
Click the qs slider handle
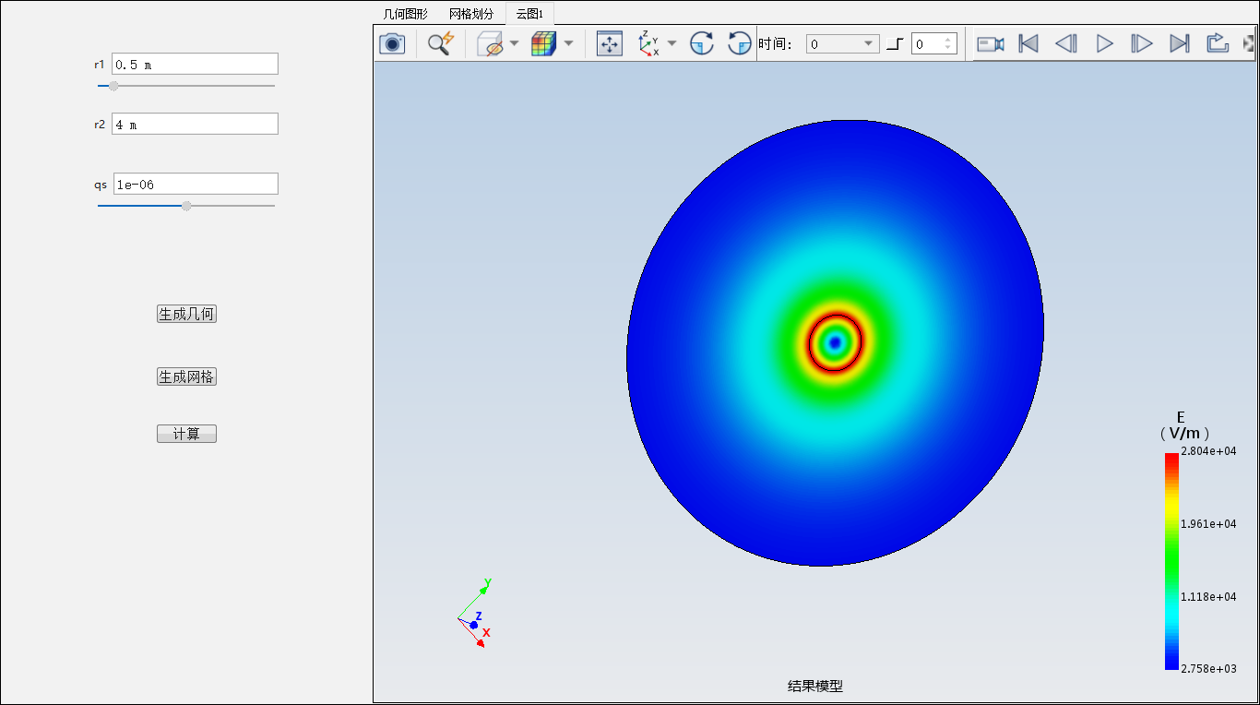186,206
